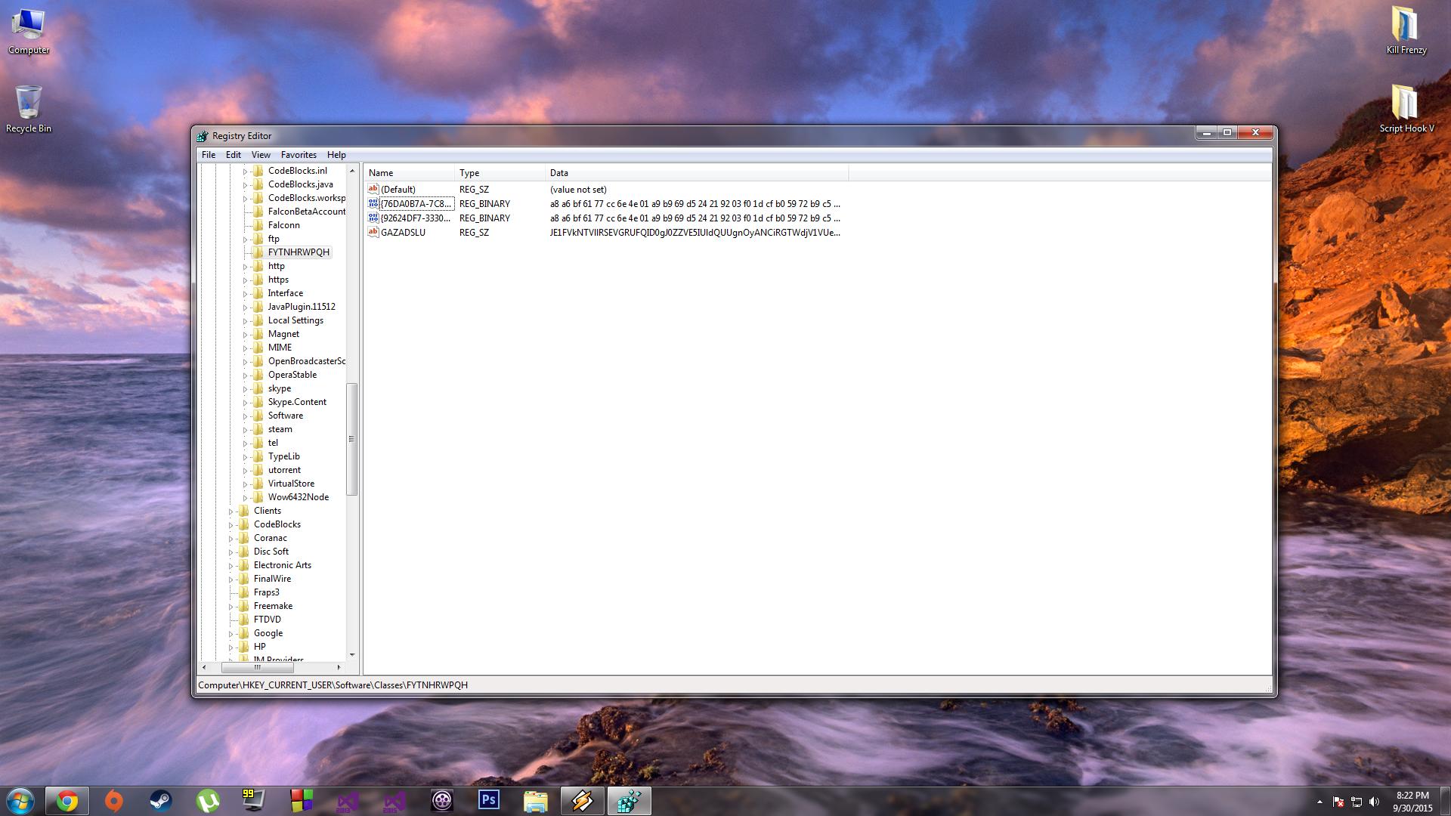Open the Favorites menu

click(299, 155)
